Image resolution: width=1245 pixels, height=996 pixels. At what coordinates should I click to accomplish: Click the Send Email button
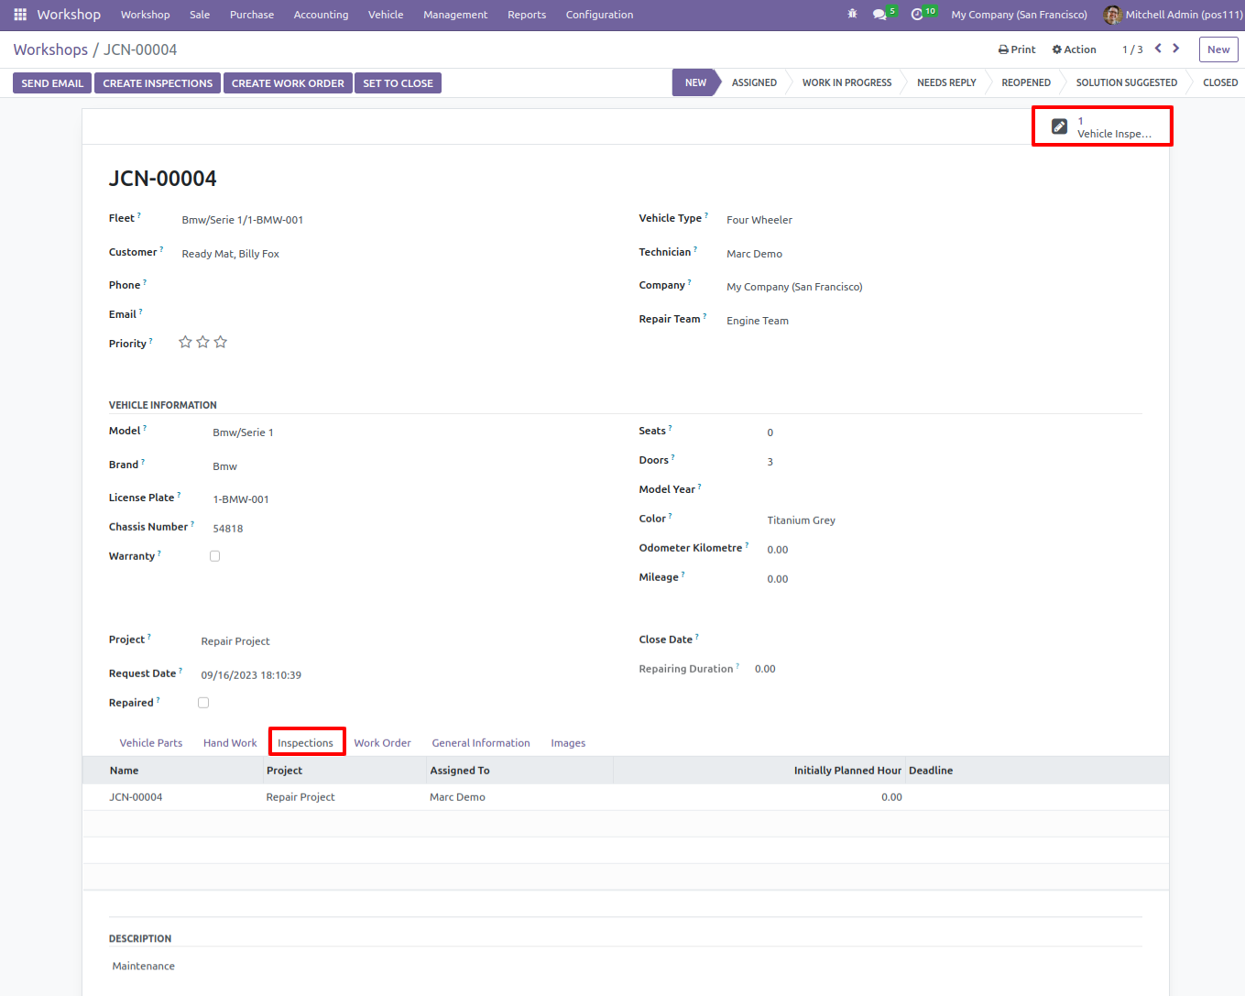[52, 83]
